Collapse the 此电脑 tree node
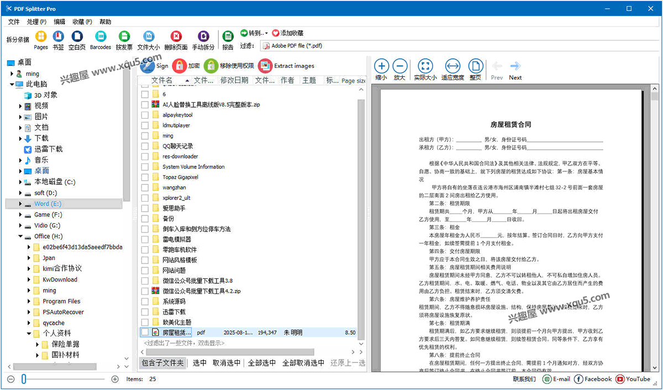Image resolution: width=663 pixels, height=390 pixels. (12, 85)
